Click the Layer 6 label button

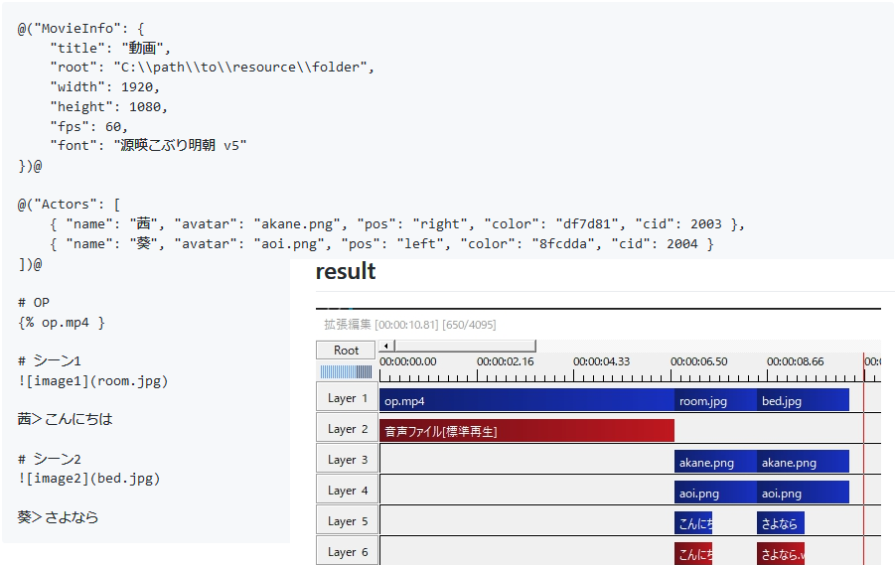(347, 551)
